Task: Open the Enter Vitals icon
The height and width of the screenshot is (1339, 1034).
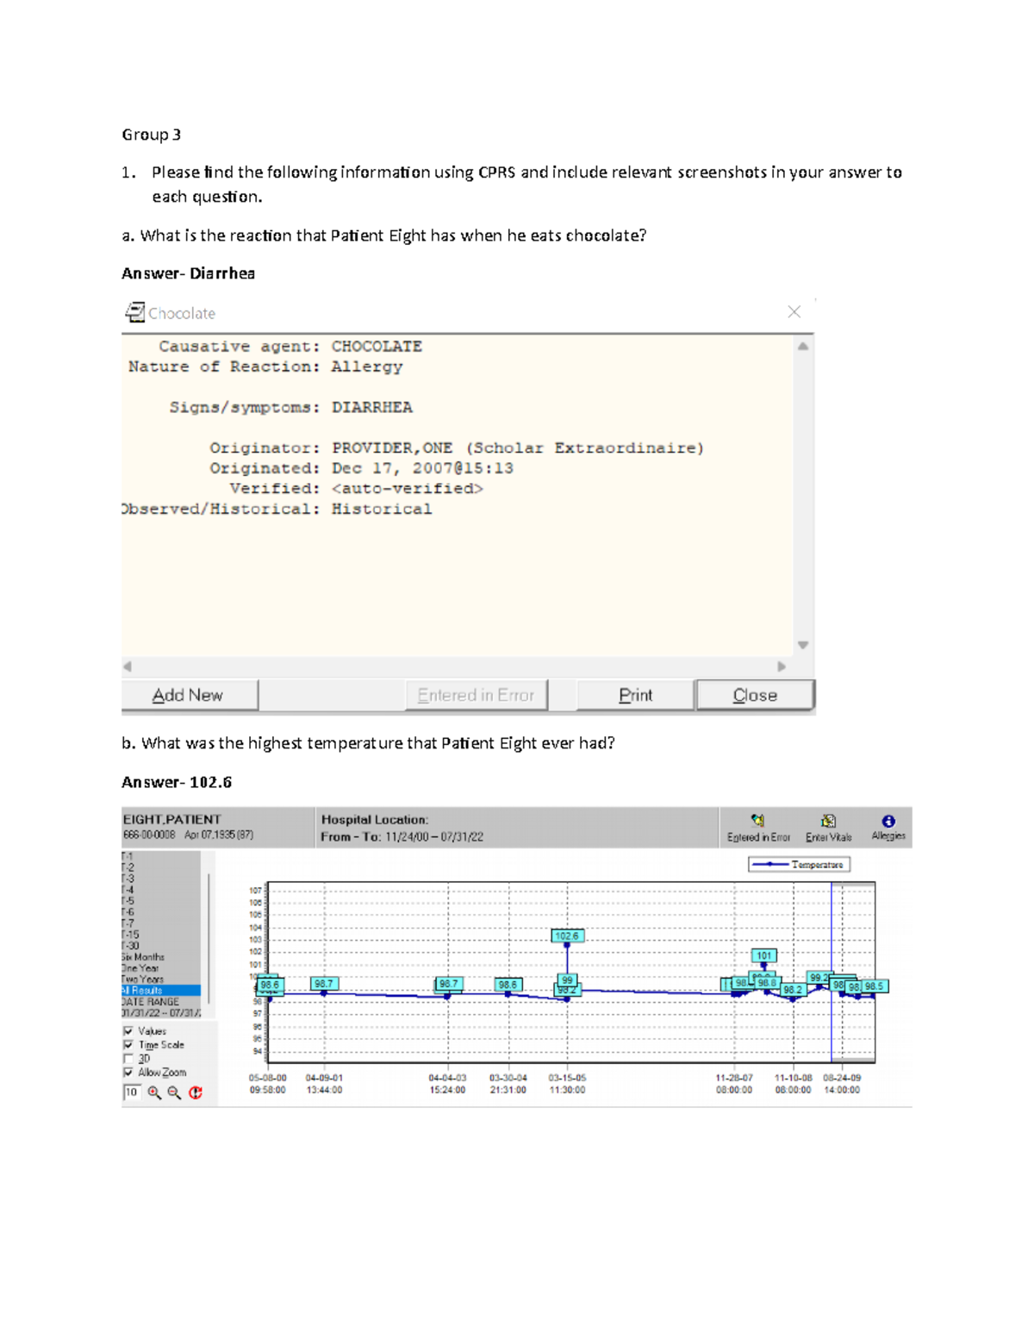Action: 828,822
